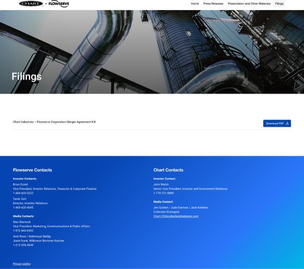
Task: Click Andi Rose / Mahmoud Siddig
Action: 32,236
